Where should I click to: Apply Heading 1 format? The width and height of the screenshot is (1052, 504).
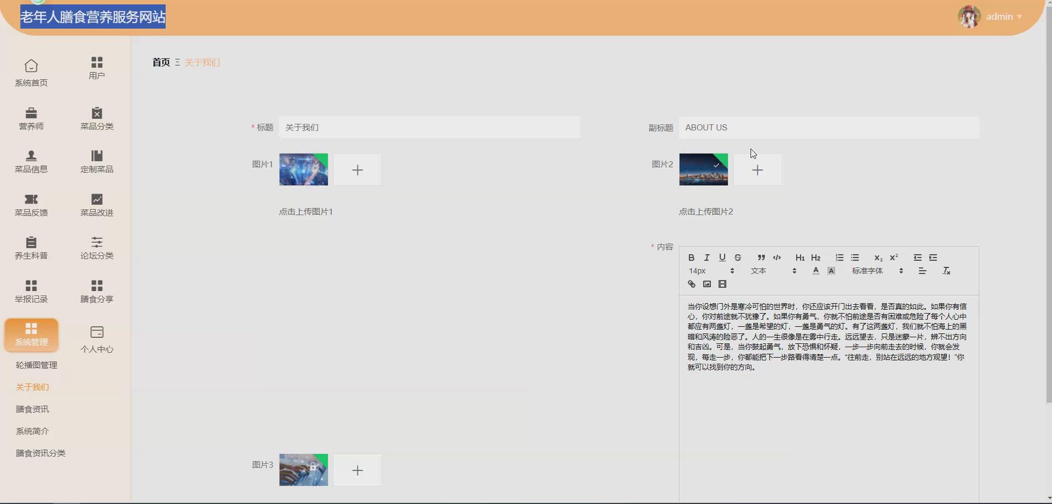800,258
